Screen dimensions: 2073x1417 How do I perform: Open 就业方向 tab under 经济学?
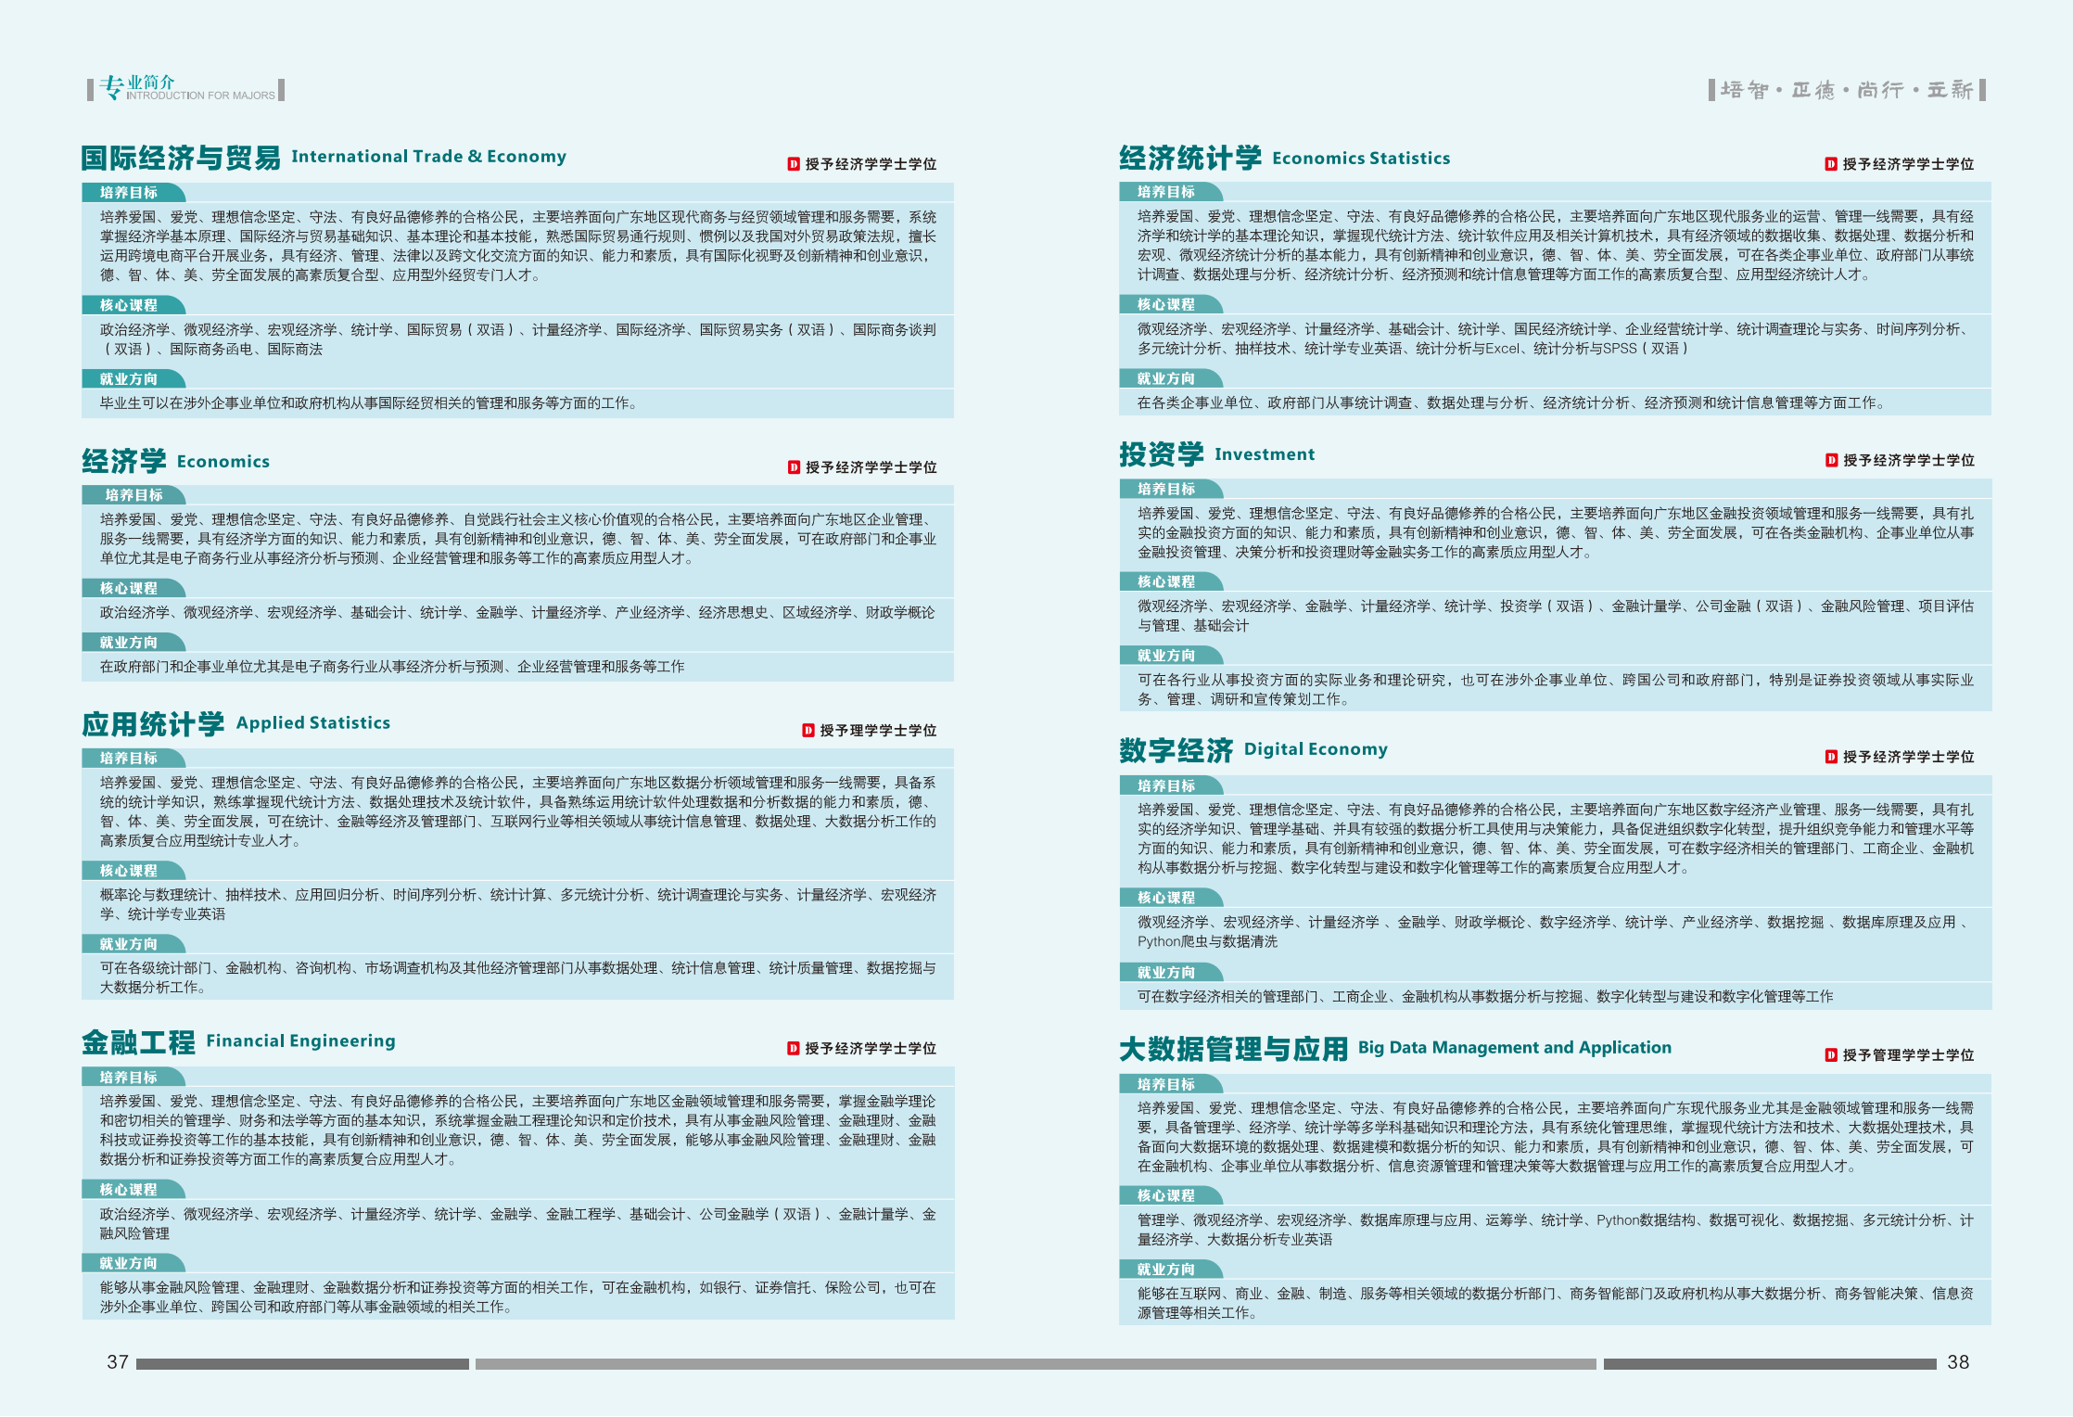click(x=134, y=643)
